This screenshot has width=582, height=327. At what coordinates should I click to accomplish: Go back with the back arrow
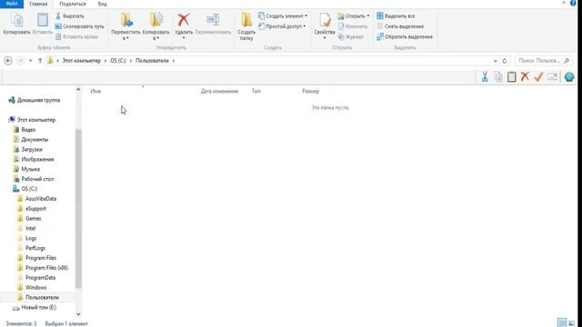pyautogui.click(x=8, y=61)
